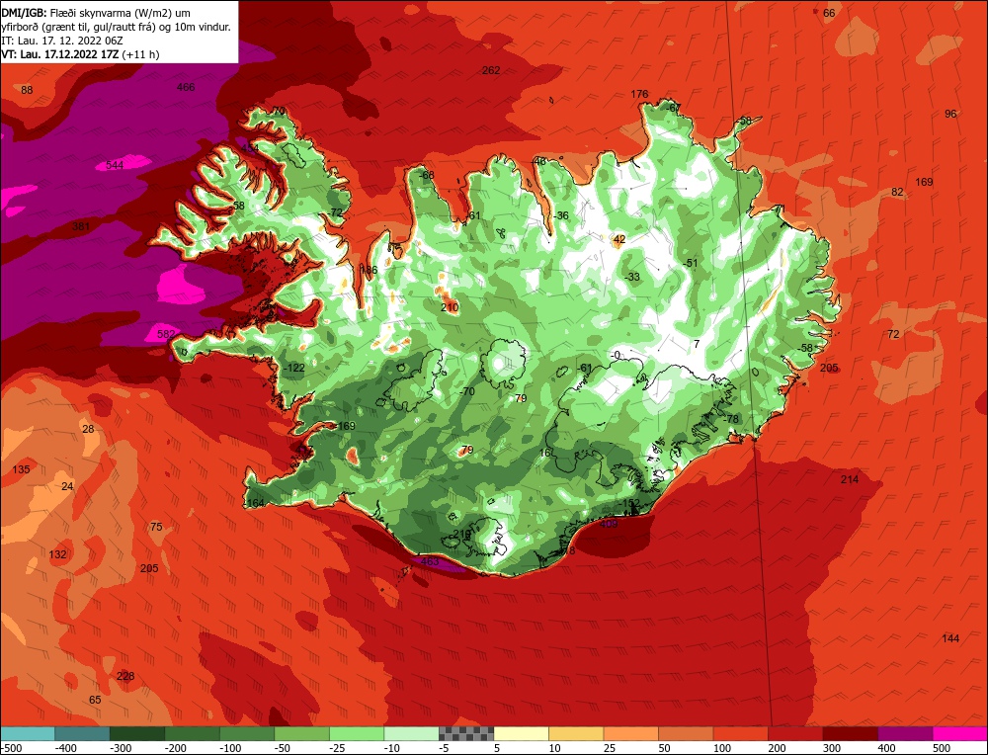Click the bright magenta legend swatch above 500
Viewport: 988px width, 755px height.
960,733
